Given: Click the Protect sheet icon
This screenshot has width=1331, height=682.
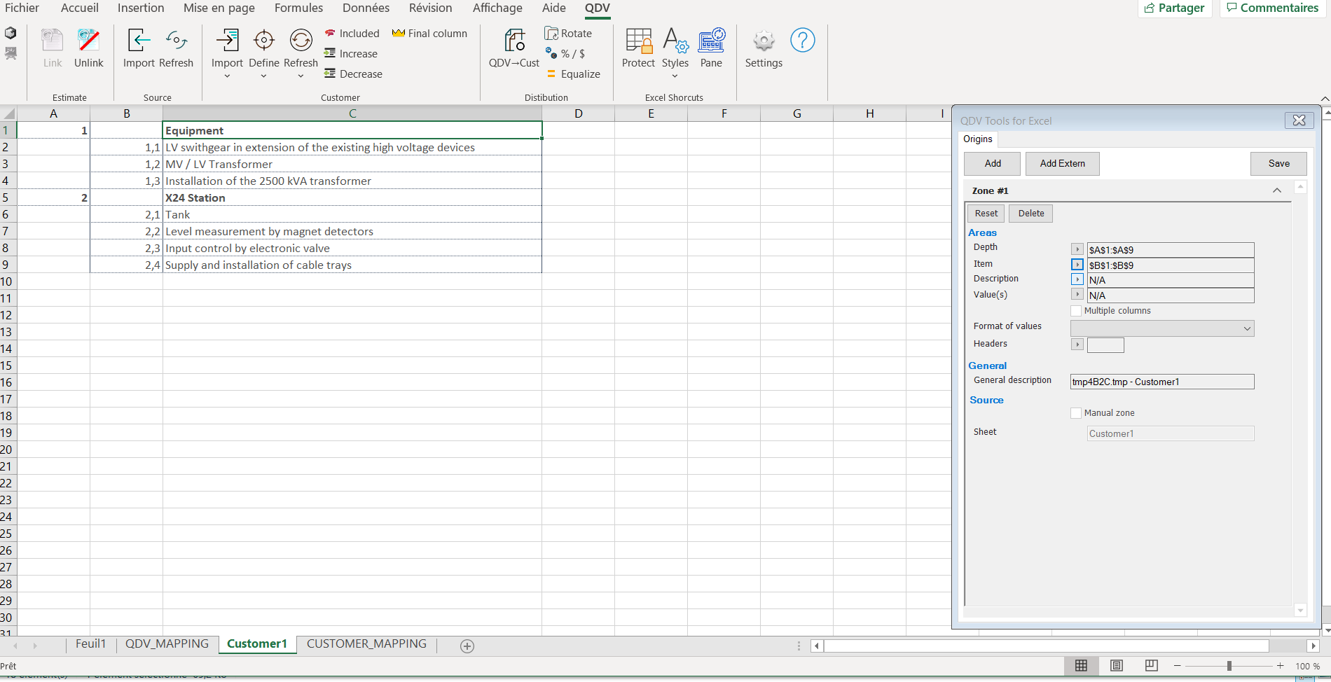Looking at the screenshot, I should tap(639, 41).
